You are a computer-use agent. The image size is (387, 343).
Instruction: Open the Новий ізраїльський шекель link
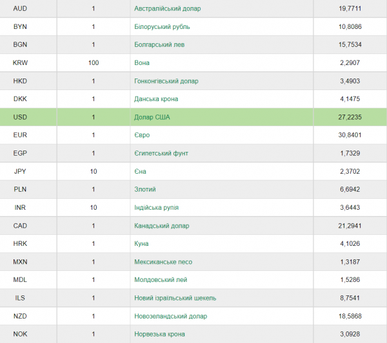pyautogui.click(x=175, y=298)
